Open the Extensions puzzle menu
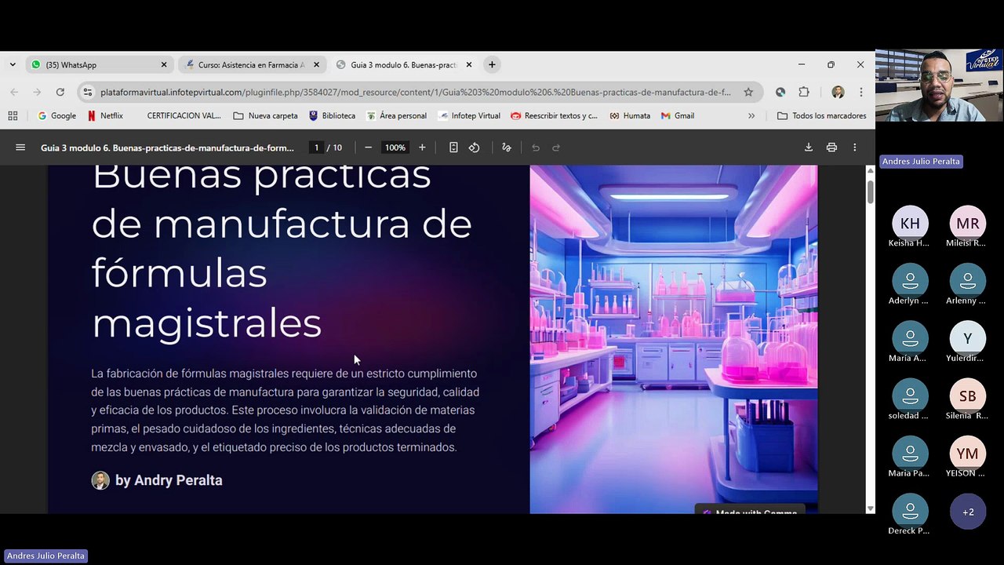This screenshot has height=565, width=1004. pyautogui.click(x=804, y=92)
